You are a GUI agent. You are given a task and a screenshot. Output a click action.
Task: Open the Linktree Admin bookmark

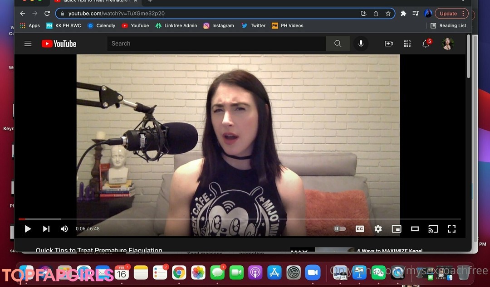click(176, 26)
